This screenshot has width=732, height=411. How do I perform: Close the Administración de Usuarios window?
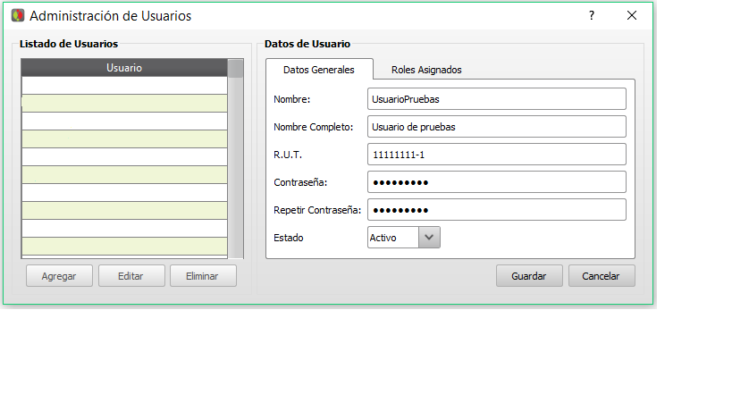tap(631, 16)
